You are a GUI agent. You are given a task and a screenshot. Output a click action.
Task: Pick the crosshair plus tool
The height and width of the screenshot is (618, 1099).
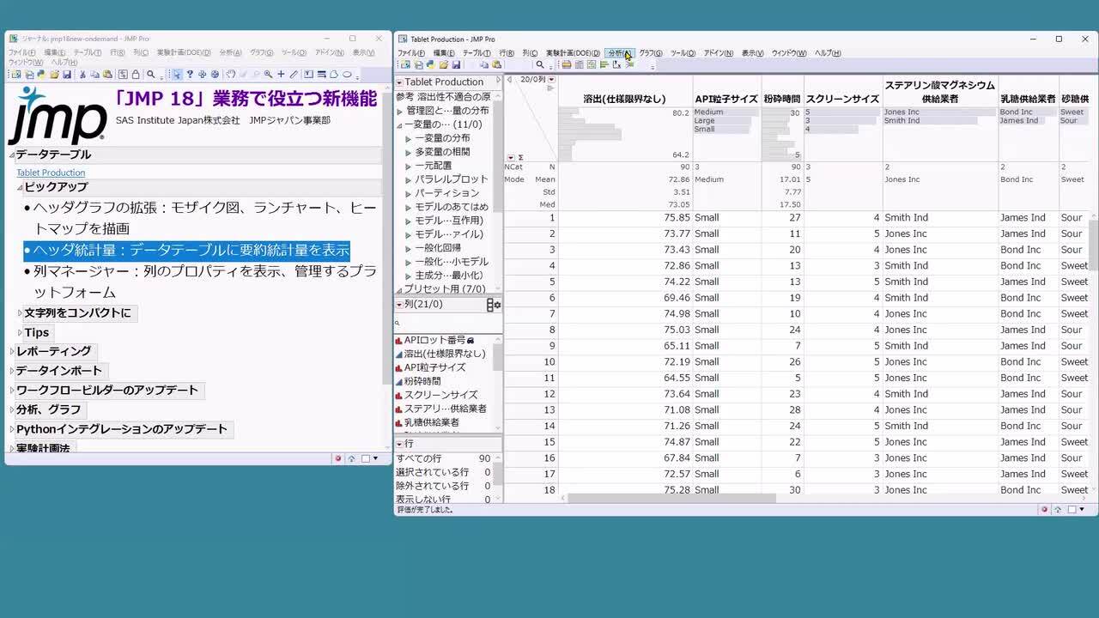[281, 75]
